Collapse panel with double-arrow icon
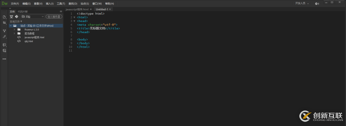This screenshot has height=126, width=346. (x=10, y=8)
